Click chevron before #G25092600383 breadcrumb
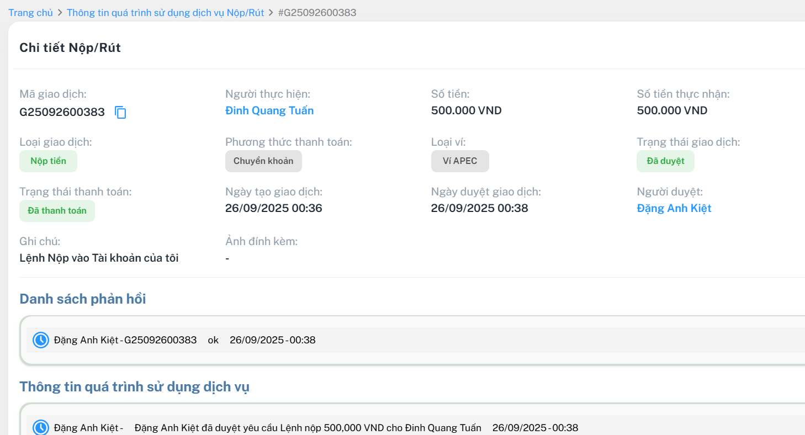805x435 pixels. click(x=271, y=13)
